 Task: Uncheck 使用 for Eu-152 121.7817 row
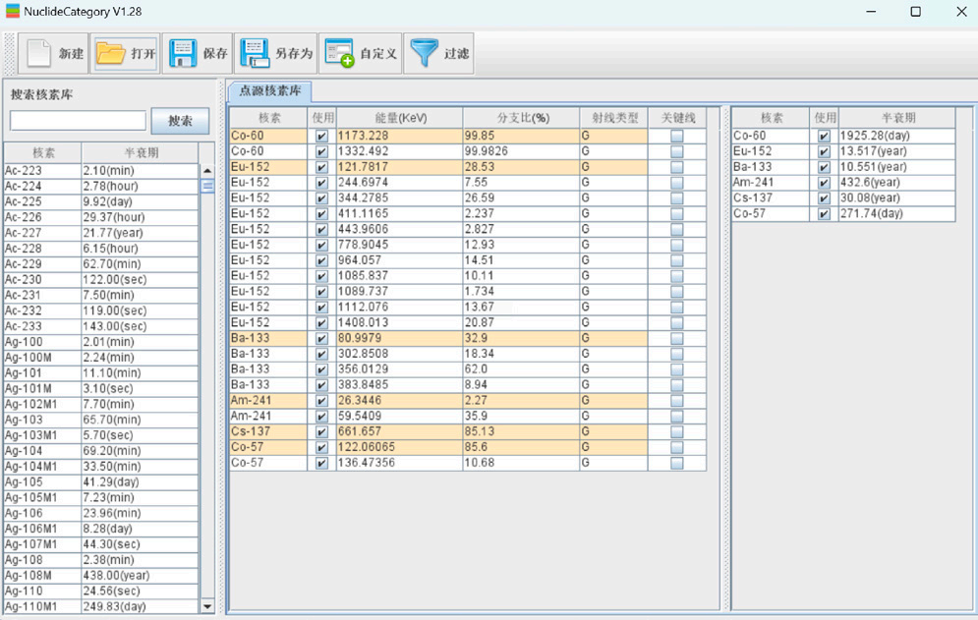pyautogui.click(x=321, y=167)
